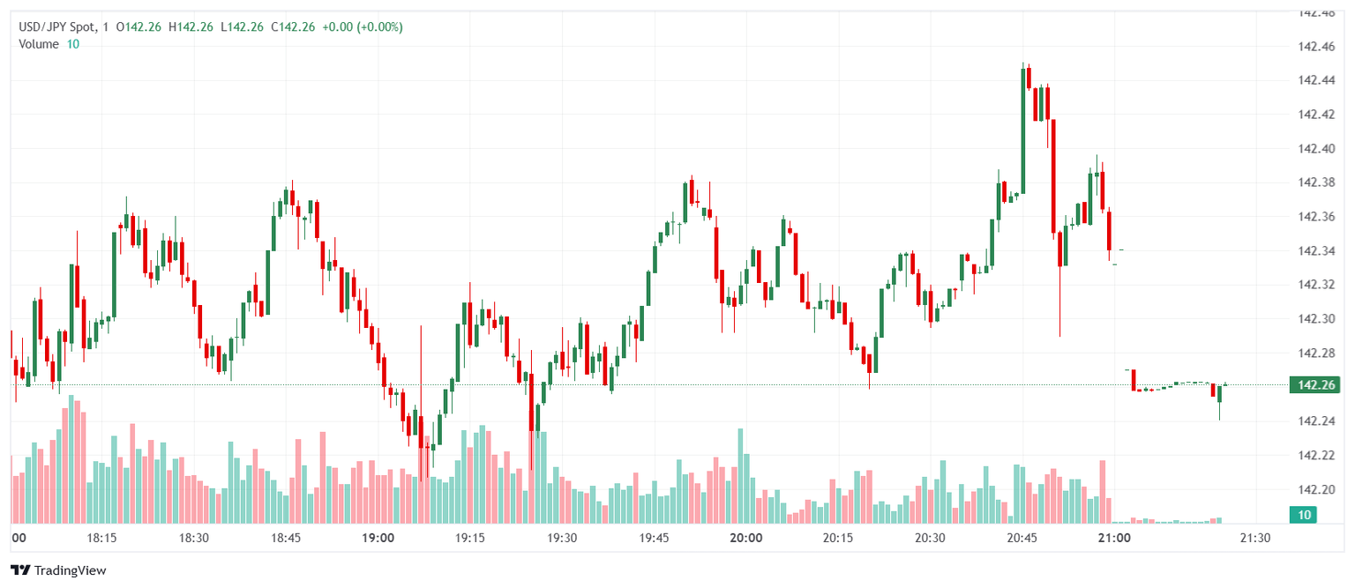Click the 142.30 price scale label

(1316, 319)
